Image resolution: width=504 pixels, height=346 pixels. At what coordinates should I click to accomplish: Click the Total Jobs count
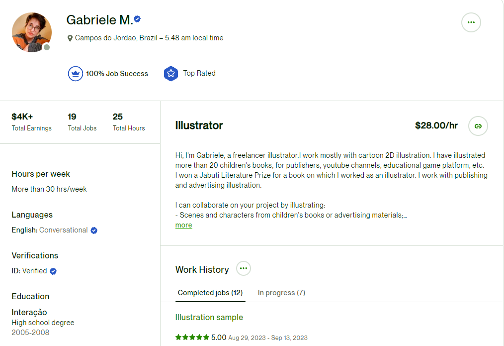(82, 122)
